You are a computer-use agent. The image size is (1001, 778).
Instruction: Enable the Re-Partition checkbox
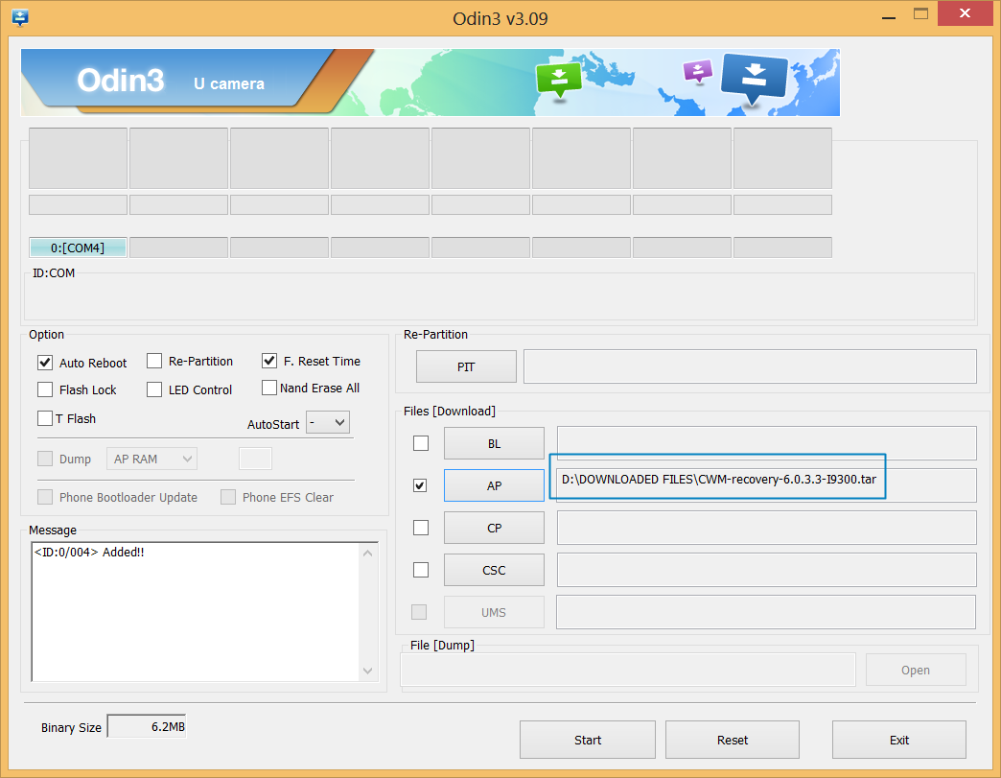pyautogui.click(x=154, y=361)
